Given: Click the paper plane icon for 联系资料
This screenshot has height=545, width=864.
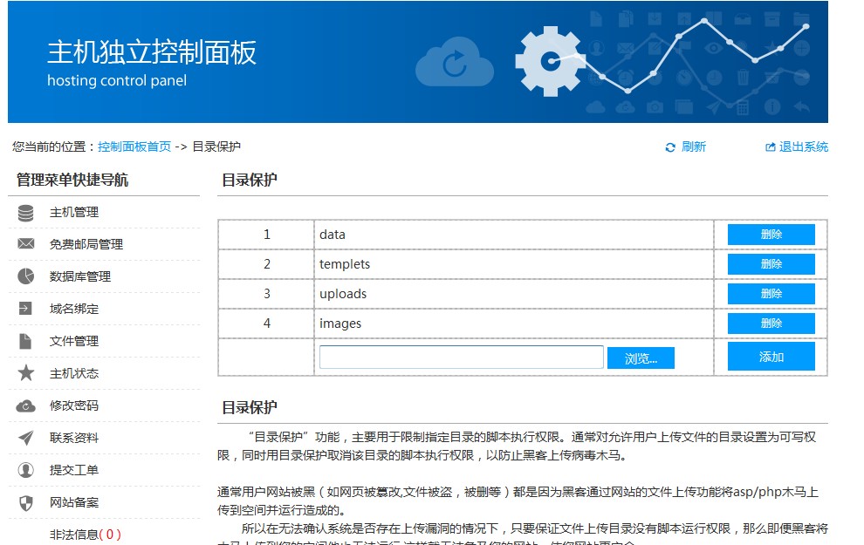Looking at the screenshot, I should coord(26,439).
